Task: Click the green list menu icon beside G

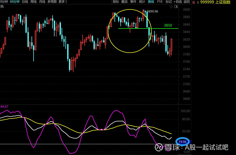Action: (198, 2)
